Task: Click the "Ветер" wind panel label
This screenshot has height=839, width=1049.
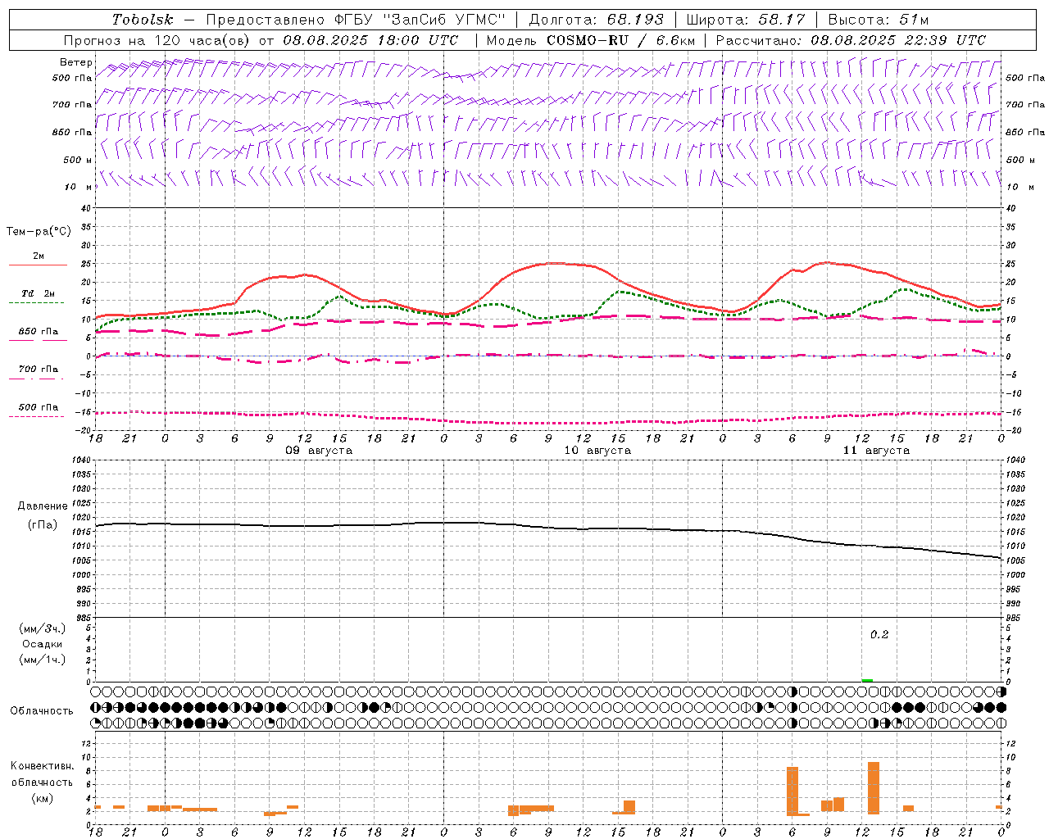Action: click(x=76, y=62)
